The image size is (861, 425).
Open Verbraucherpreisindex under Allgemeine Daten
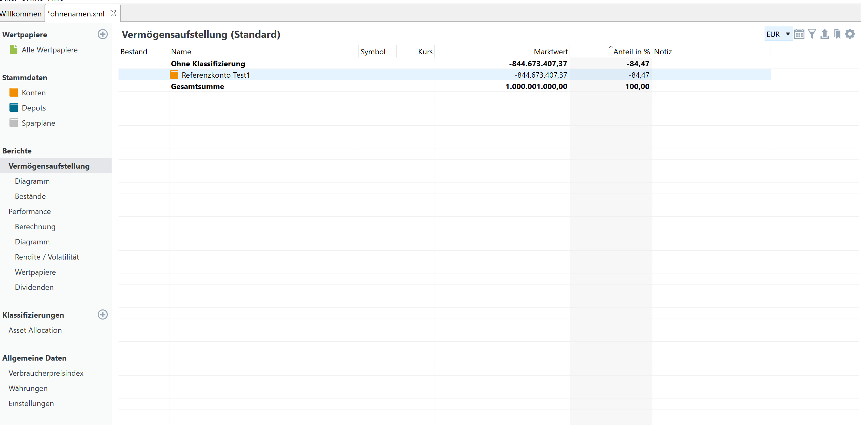[x=46, y=373]
